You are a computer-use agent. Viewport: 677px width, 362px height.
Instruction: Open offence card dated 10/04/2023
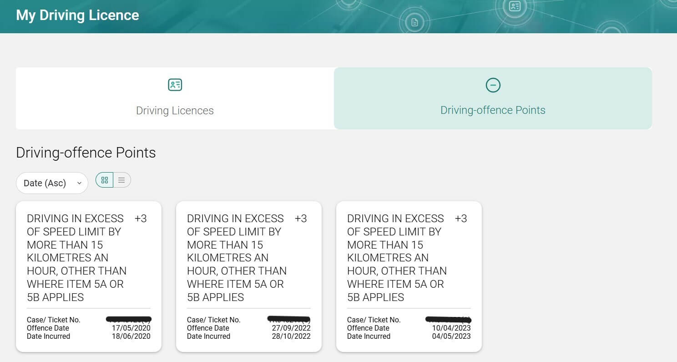pos(409,276)
